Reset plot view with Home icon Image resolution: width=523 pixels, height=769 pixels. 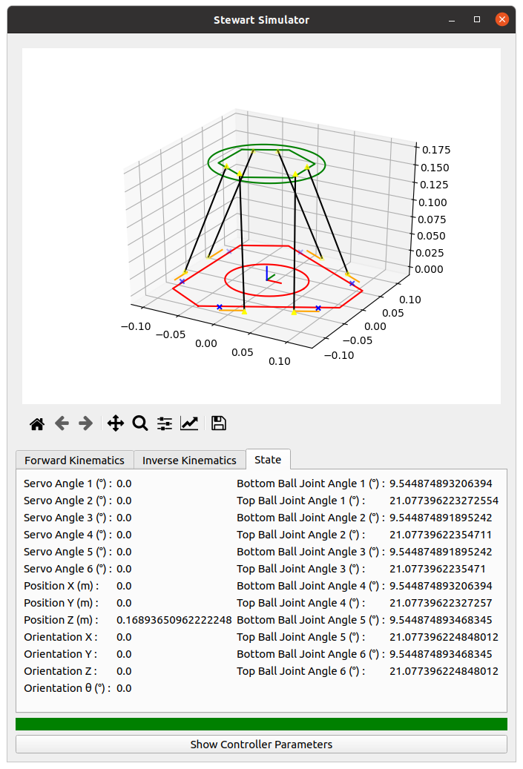[37, 423]
